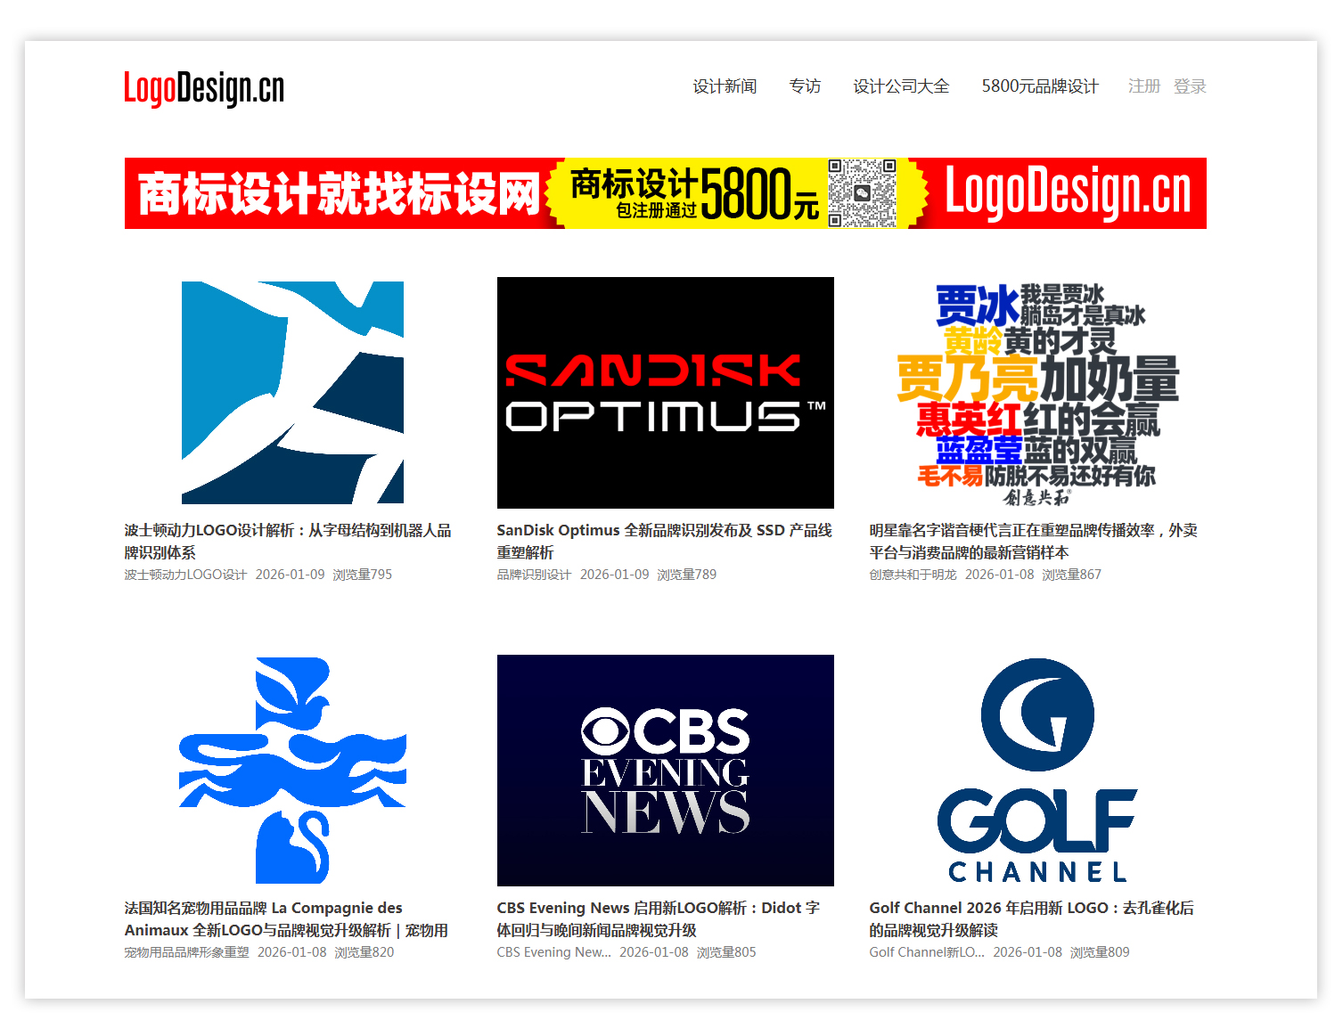Open the 专访 navigation item
This screenshot has width=1343, height=1020.
pyautogui.click(x=805, y=86)
